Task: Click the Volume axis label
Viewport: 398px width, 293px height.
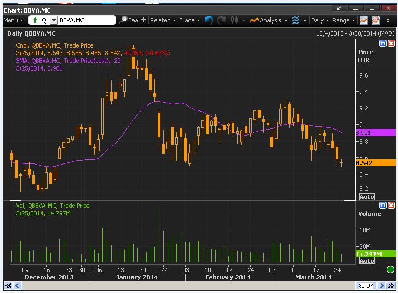Action: (370, 214)
